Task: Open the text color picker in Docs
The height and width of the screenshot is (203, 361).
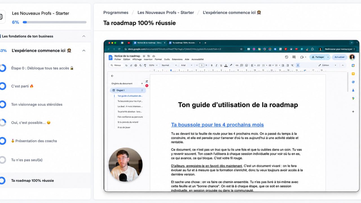Action: point(226,65)
